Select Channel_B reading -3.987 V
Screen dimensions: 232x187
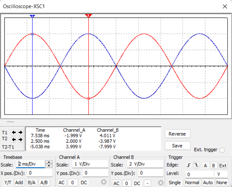[107, 141]
